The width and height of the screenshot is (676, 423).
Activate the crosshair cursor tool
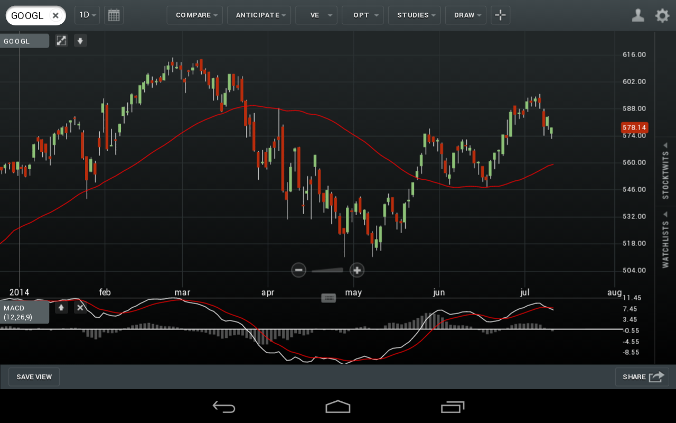500,15
